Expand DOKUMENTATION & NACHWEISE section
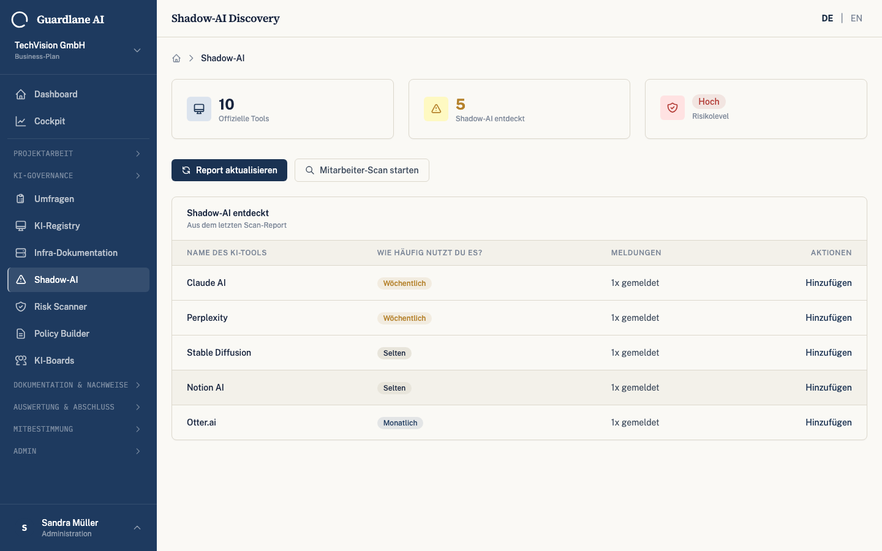 pyautogui.click(x=78, y=385)
